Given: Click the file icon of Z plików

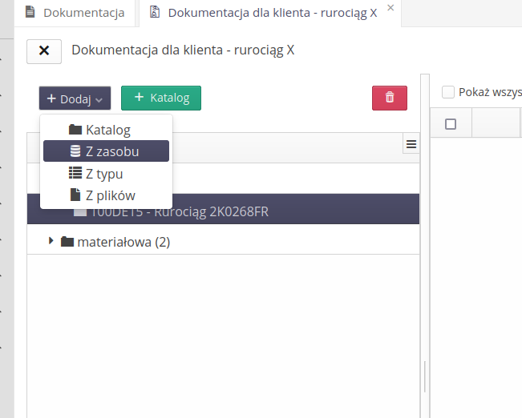Looking at the screenshot, I should [75, 195].
